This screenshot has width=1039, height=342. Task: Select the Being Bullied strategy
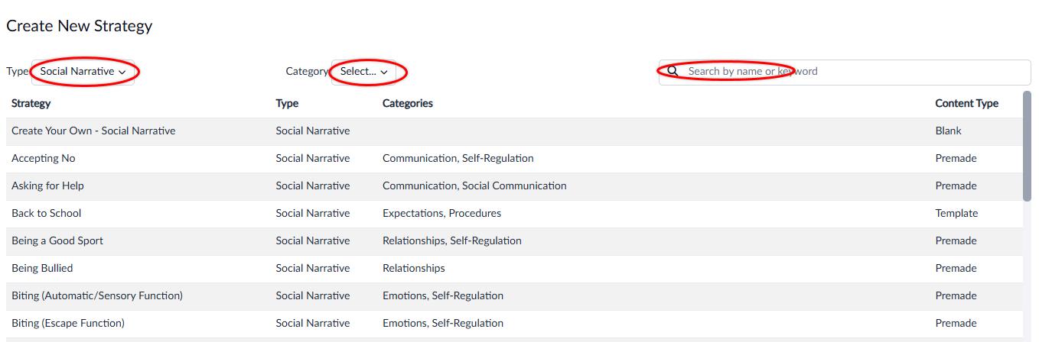(514, 269)
